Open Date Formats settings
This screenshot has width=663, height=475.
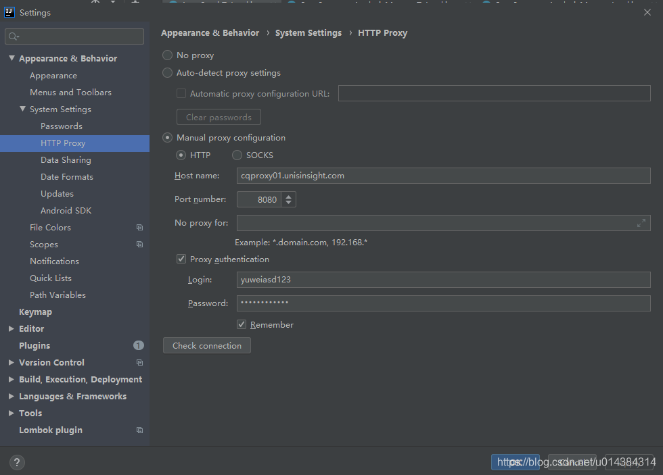tap(67, 177)
